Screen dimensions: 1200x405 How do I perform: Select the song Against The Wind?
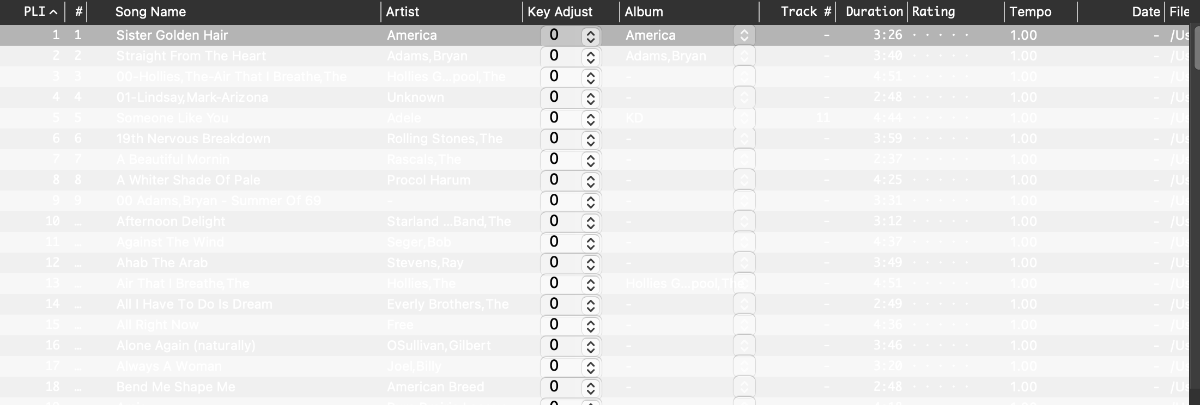click(170, 242)
